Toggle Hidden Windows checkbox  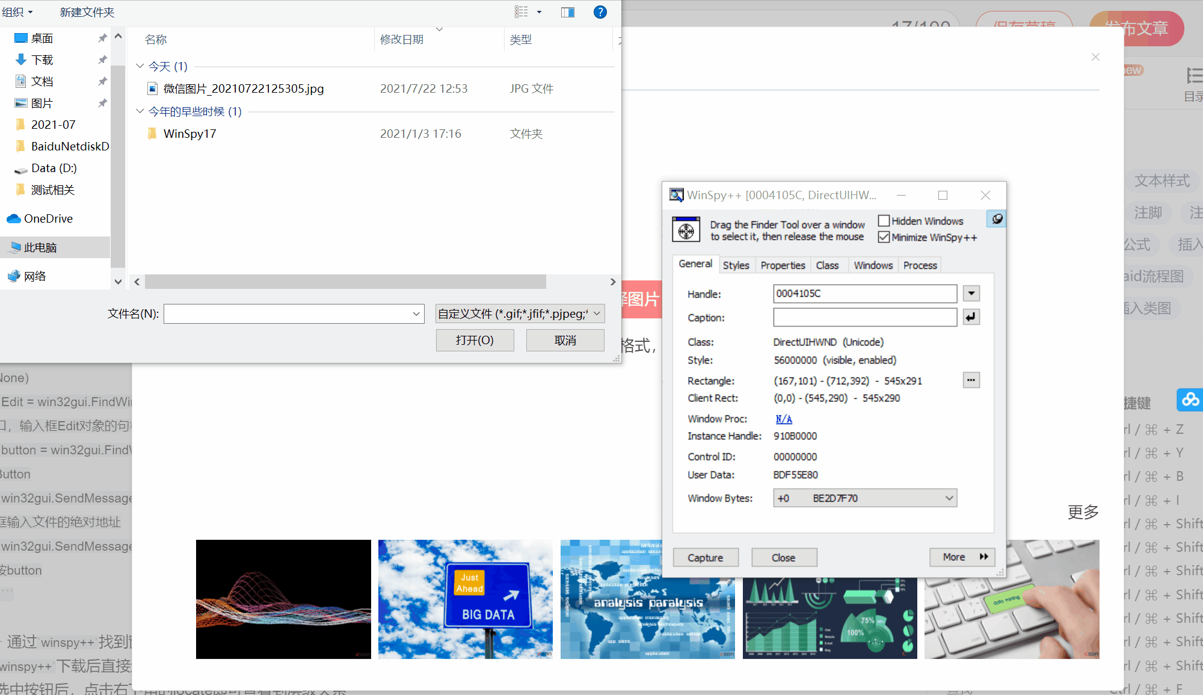click(x=884, y=220)
